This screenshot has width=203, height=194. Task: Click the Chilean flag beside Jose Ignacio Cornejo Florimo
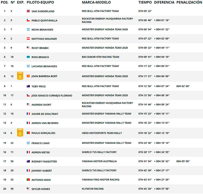pos(28,95)
